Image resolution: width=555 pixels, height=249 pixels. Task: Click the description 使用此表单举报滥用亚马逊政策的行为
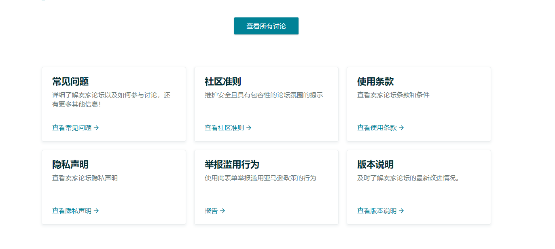[261, 178]
